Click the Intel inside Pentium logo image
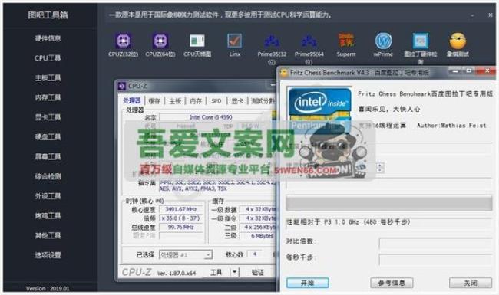 (x=319, y=110)
